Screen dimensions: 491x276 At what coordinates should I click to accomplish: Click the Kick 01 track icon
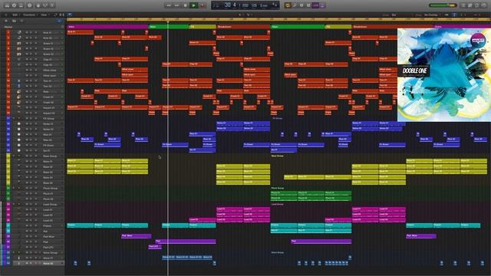tap(19, 32)
